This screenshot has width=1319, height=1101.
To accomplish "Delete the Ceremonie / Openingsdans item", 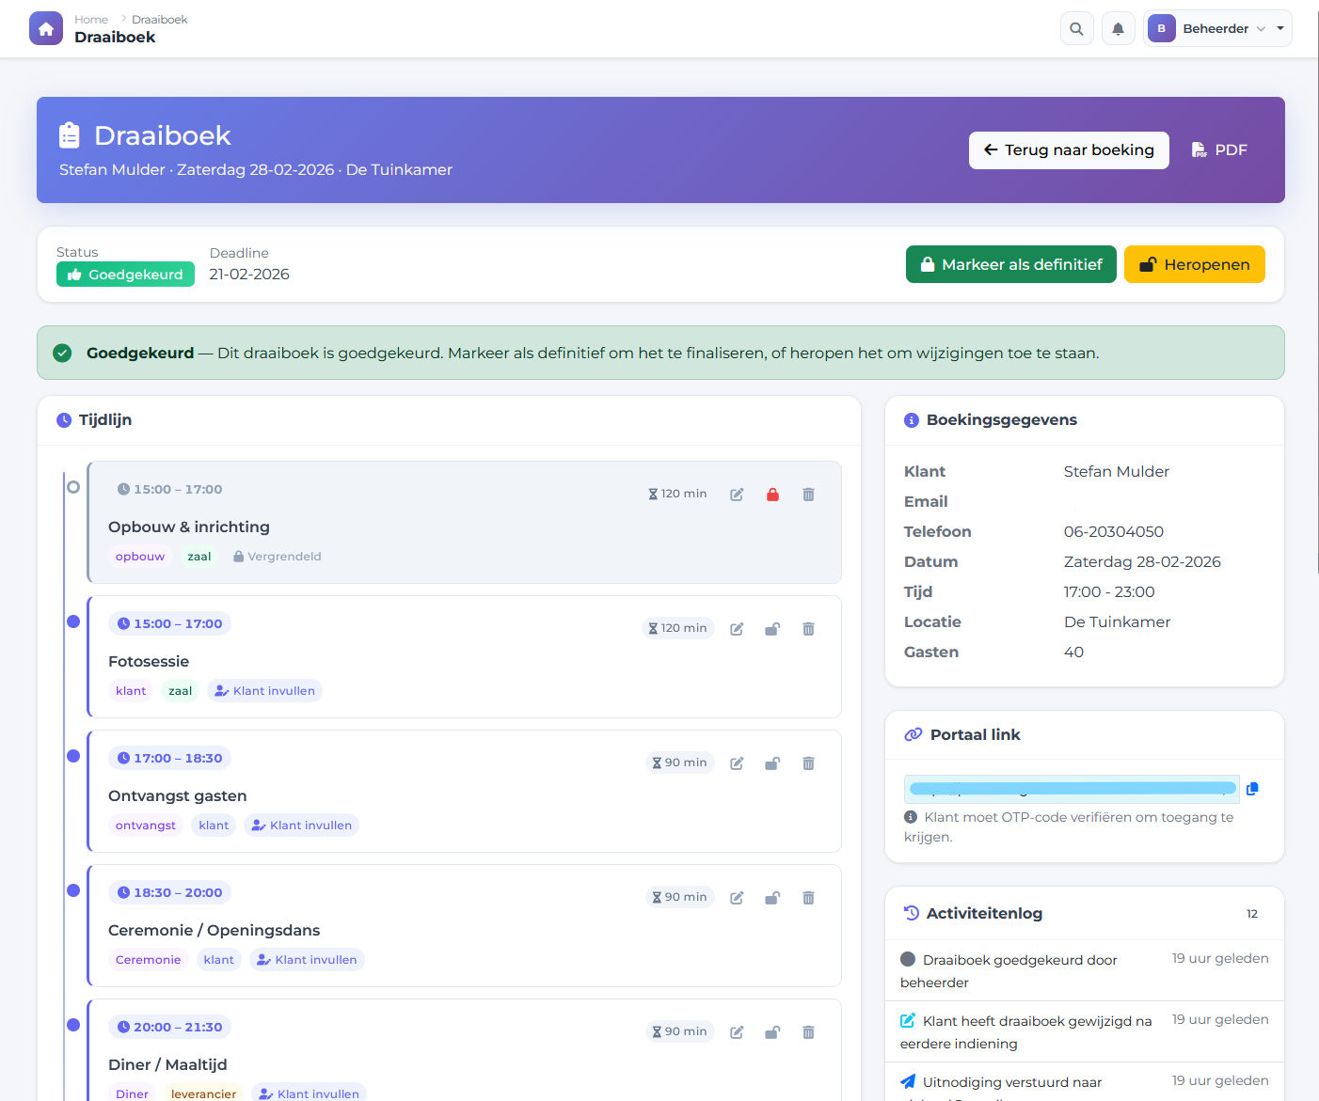I will 808,898.
